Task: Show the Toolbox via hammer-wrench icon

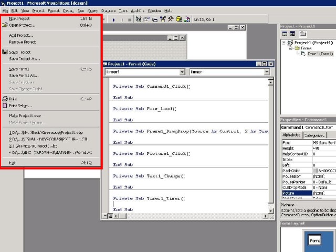Action: (171, 19)
